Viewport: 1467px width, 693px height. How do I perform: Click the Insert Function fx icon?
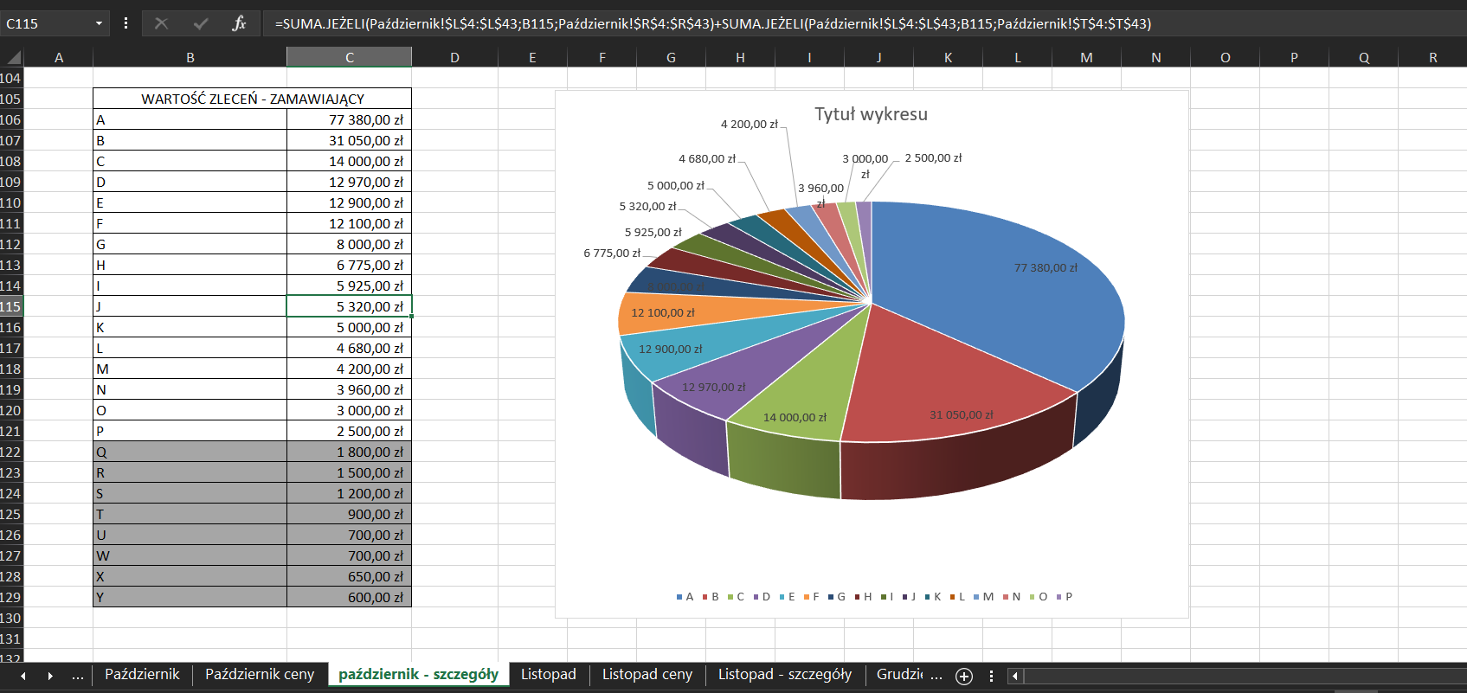(x=239, y=23)
